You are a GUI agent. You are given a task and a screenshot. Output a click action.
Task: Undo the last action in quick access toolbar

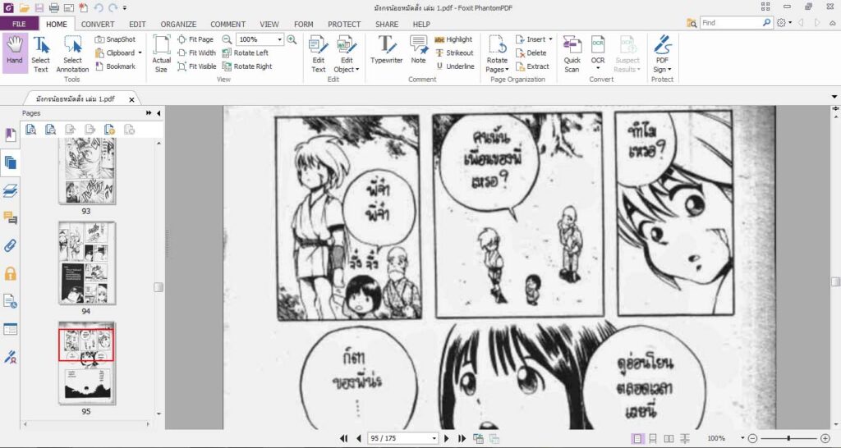coord(99,7)
